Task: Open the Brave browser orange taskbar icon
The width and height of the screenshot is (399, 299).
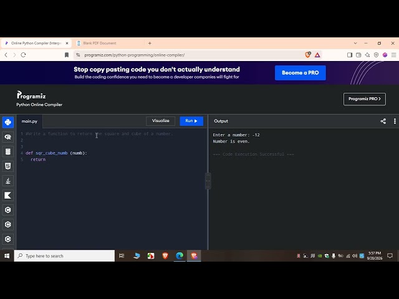Action: click(x=165, y=256)
